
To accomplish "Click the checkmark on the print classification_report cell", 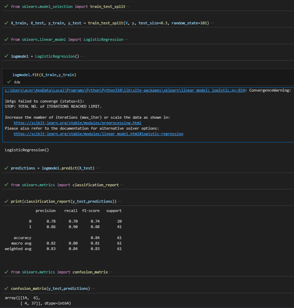I will [x=6, y=201].
